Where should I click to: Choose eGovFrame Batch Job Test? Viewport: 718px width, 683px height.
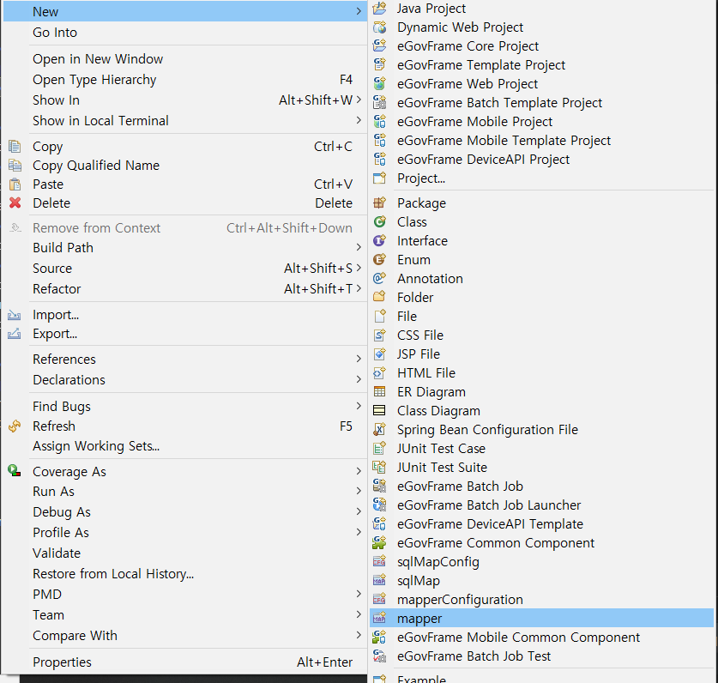click(x=541, y=656)
